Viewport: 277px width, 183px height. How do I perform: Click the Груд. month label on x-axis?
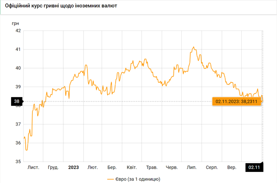(53, 168)
